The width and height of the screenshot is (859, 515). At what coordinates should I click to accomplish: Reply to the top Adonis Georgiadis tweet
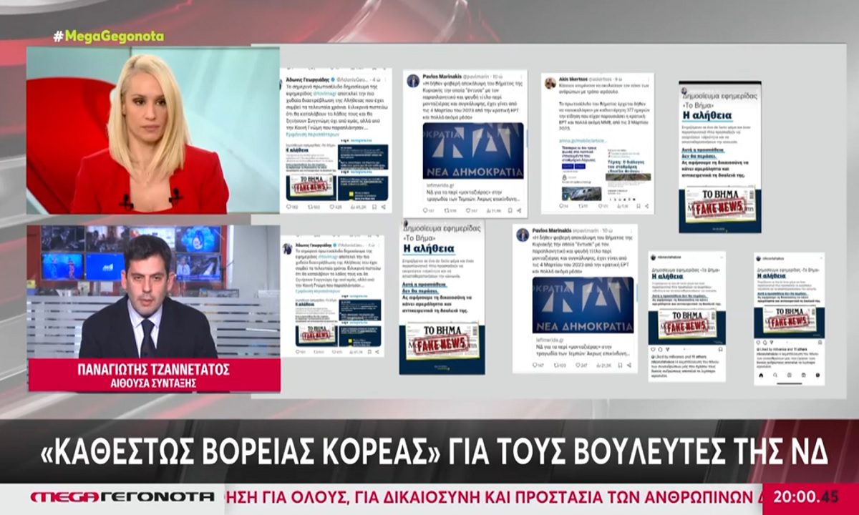[289, 207]
